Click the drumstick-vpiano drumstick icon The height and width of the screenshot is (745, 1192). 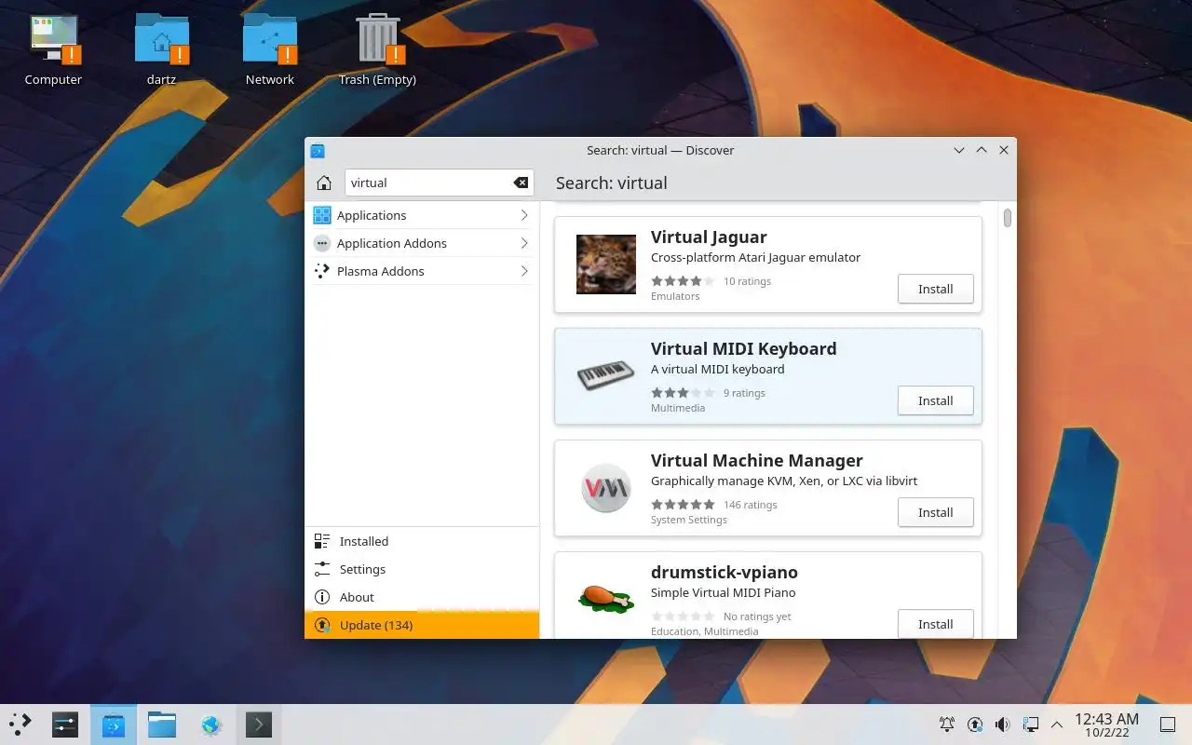click(606, 598)
